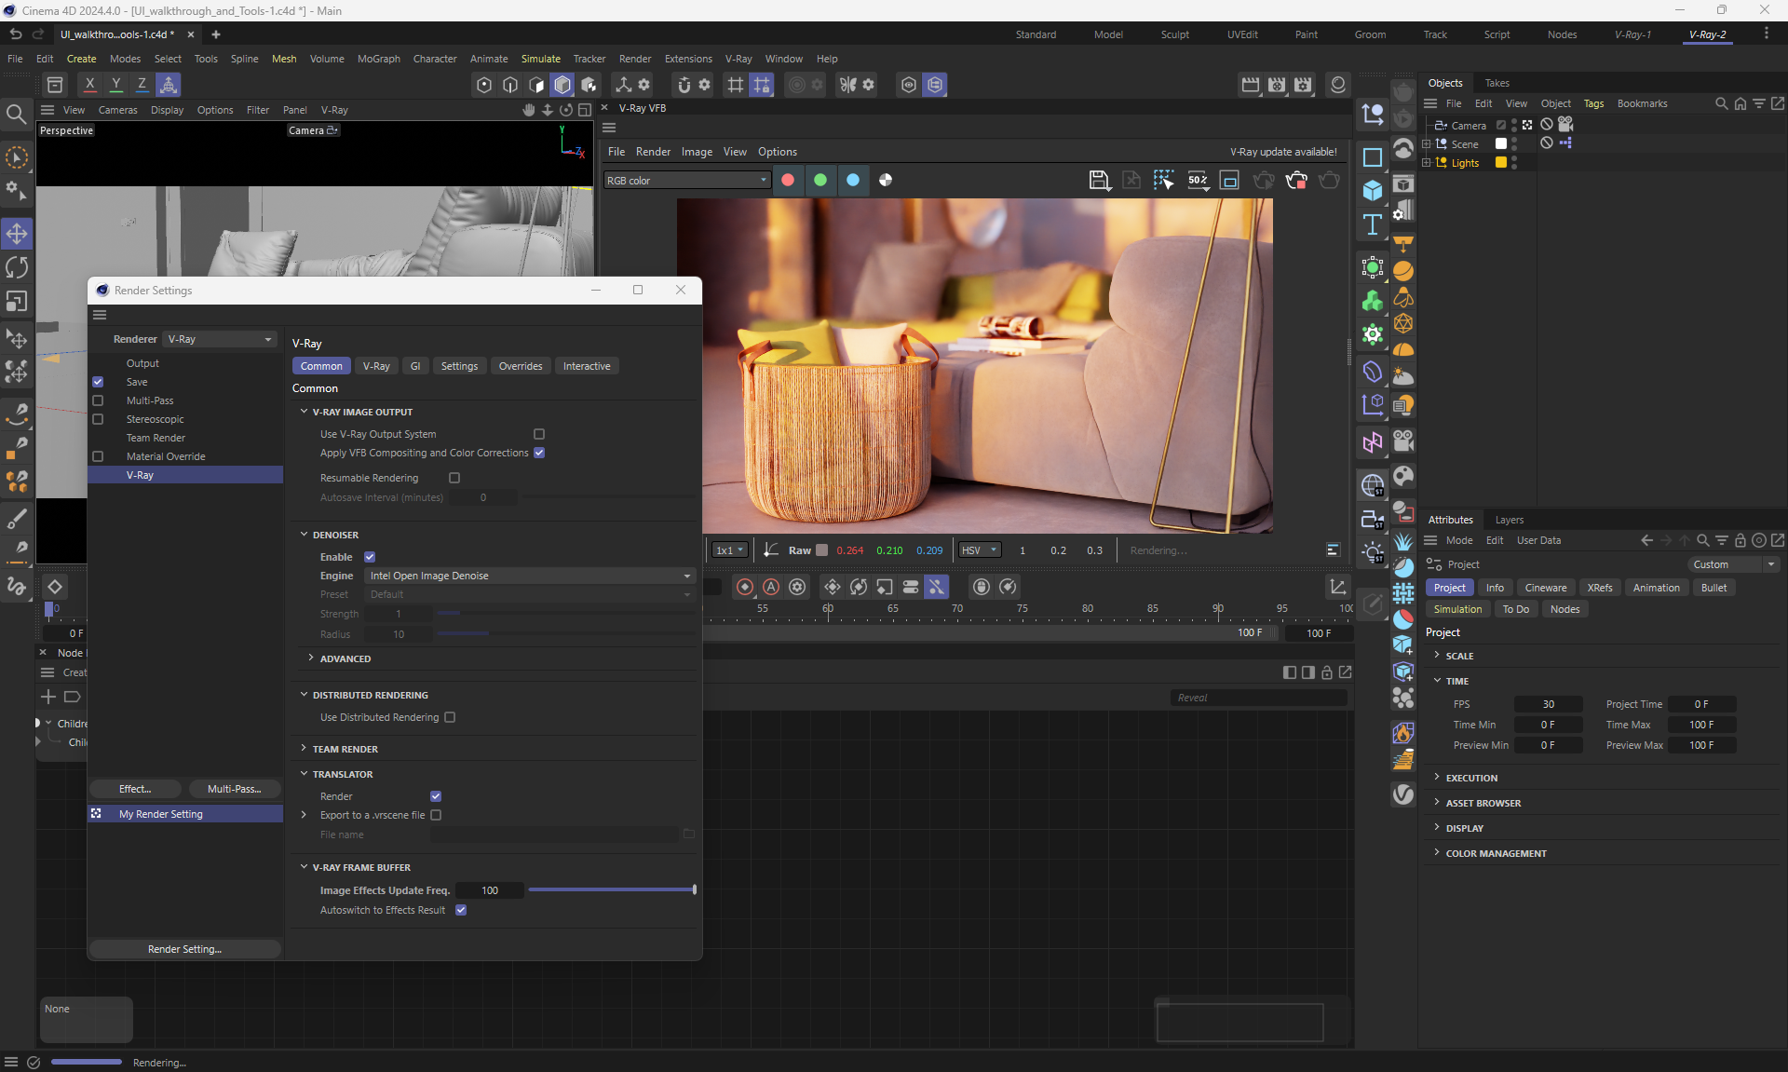Click the Cube primitive icon

(1372, 191)
